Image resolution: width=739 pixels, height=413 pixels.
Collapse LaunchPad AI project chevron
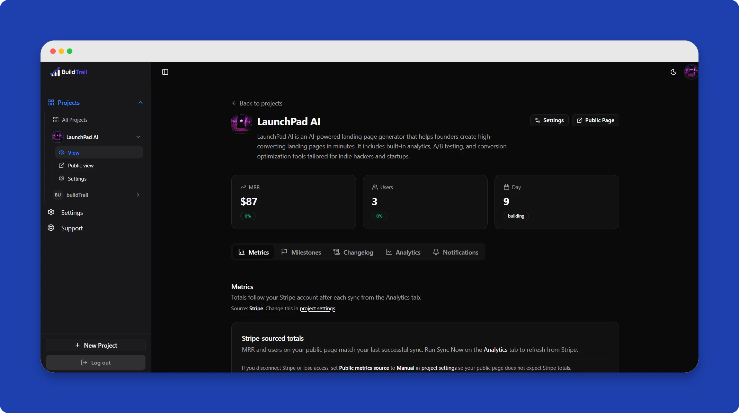tap(138, 137)
